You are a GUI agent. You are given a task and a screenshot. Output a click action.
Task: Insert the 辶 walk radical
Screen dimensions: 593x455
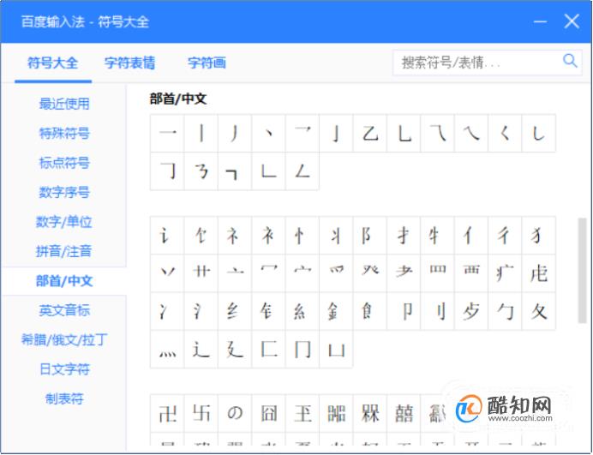[x=201, y=349]
